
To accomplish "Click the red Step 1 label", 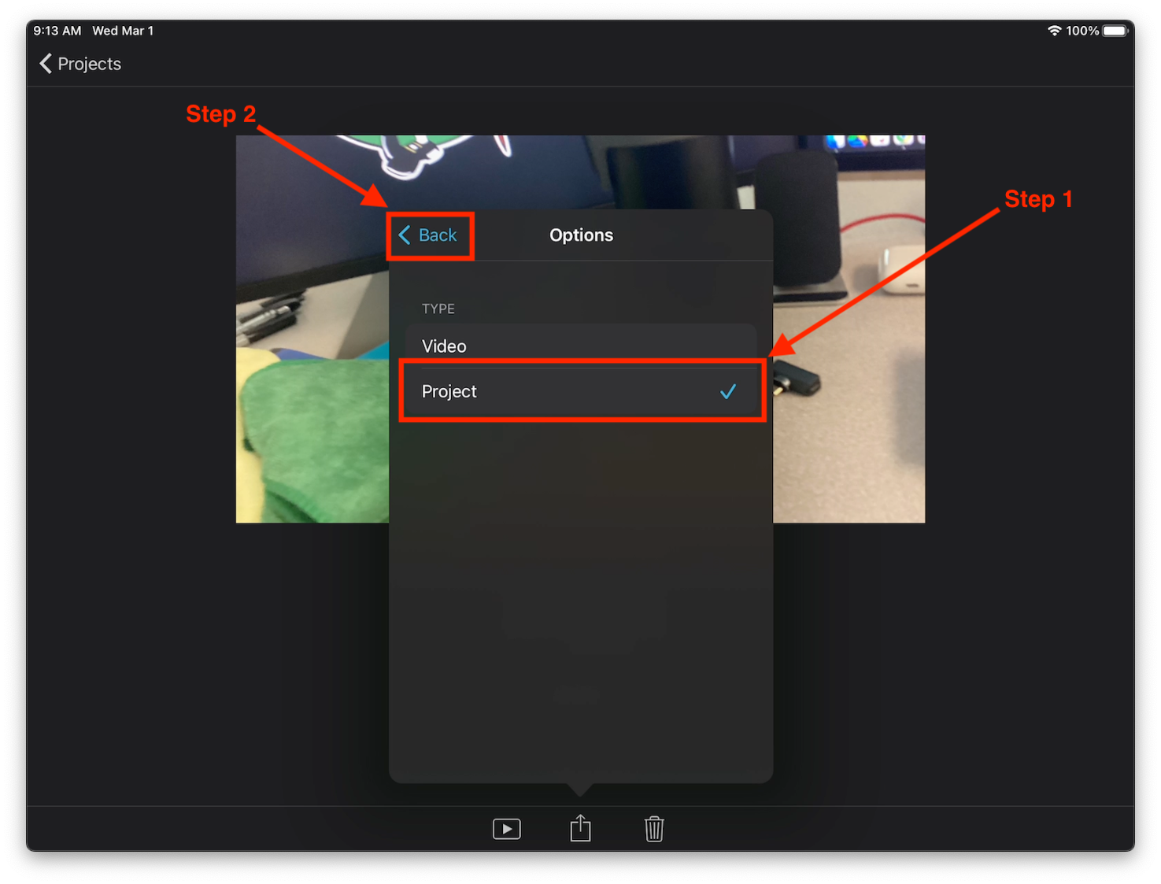I will tap(1037, 199).
